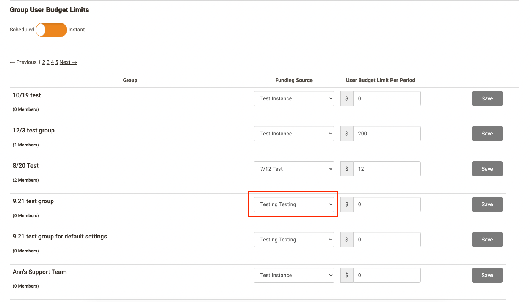Open the 7/12 Test funding source dropdown

pos(294,169)
